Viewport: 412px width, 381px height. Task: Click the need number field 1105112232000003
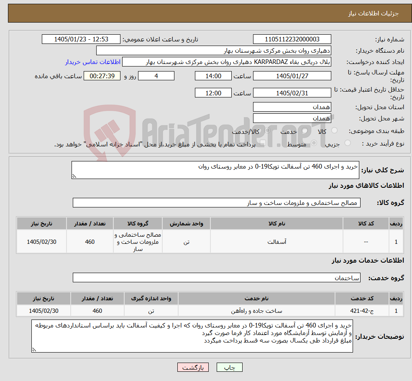(x=292, y=39)
